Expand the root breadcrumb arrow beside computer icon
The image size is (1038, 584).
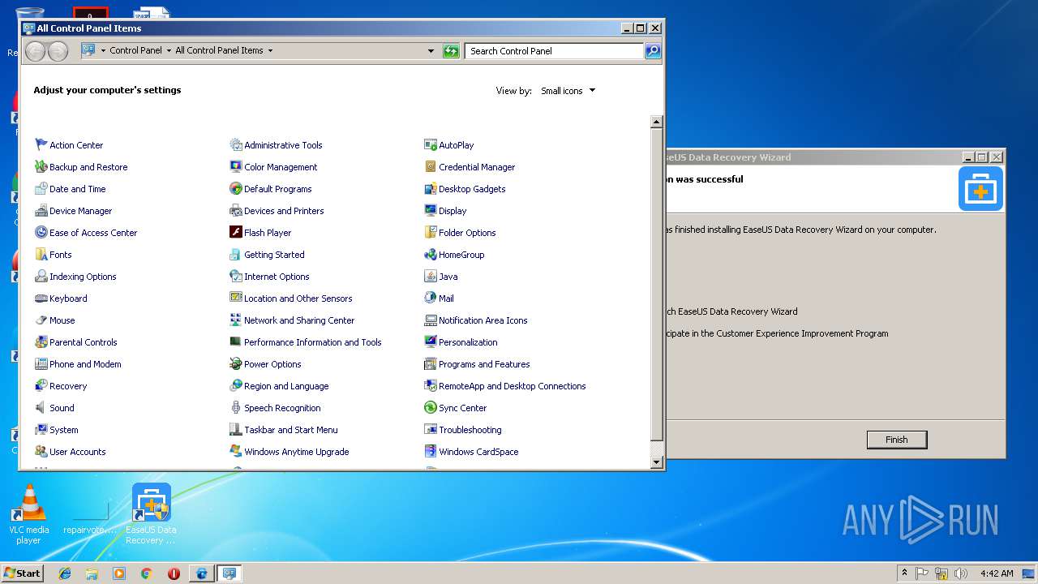tap(103, 50)
